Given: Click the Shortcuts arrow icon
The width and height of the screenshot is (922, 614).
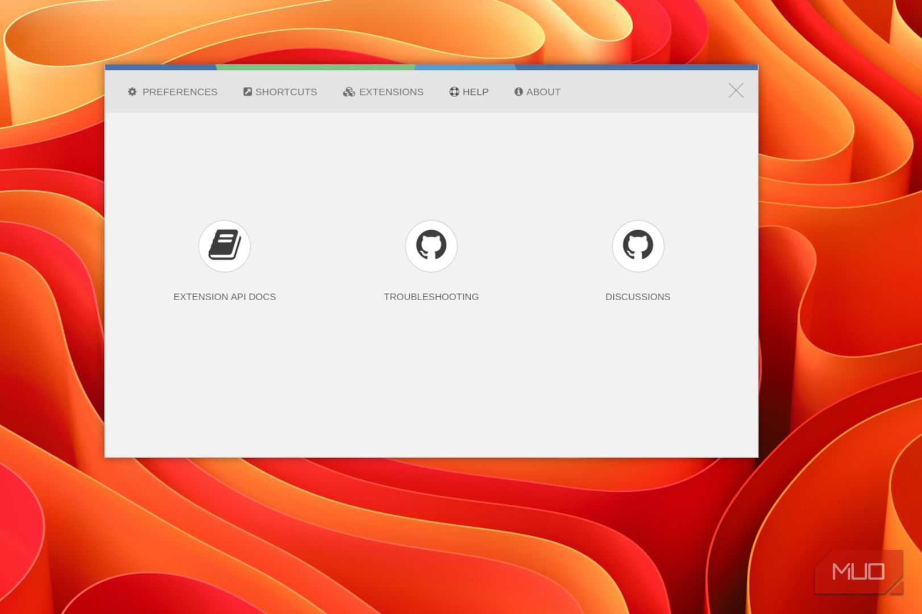Looking at the screenshot, I should (x=248, y=92).
